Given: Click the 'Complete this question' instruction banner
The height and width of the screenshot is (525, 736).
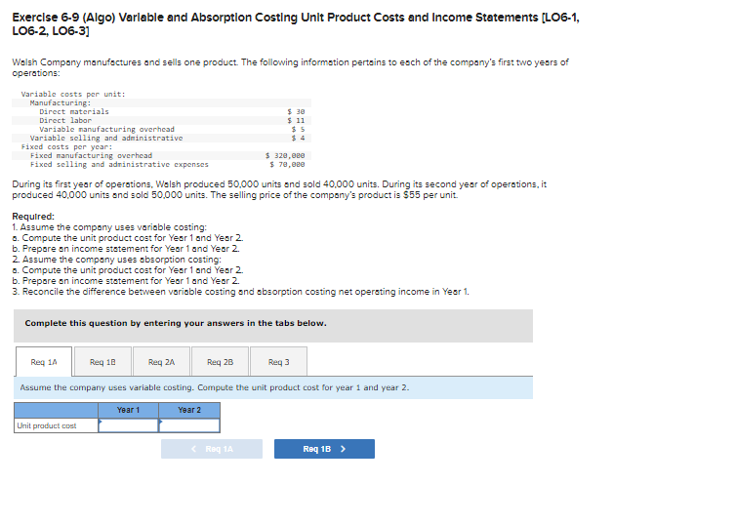Looking at the screenshot, I should point(273,326).
